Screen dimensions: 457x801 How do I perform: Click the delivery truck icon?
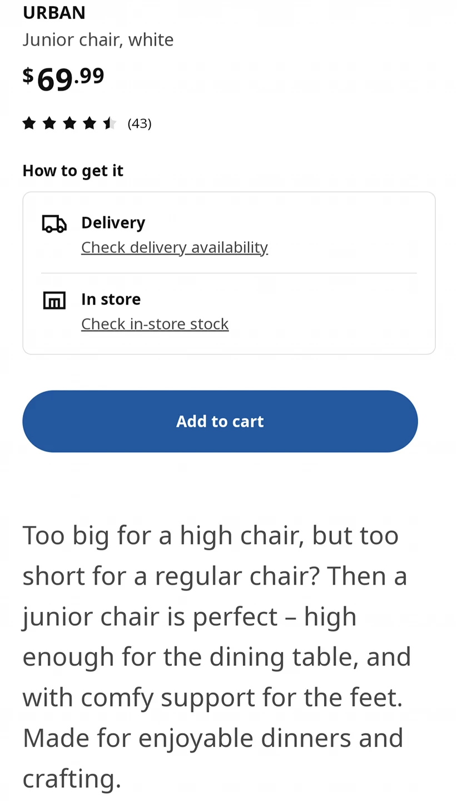pos(54,224)
